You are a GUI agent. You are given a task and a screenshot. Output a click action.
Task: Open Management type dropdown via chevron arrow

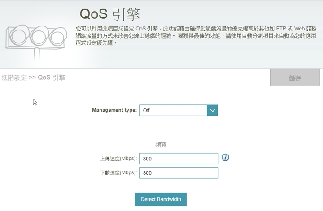[x=212, y=111]
